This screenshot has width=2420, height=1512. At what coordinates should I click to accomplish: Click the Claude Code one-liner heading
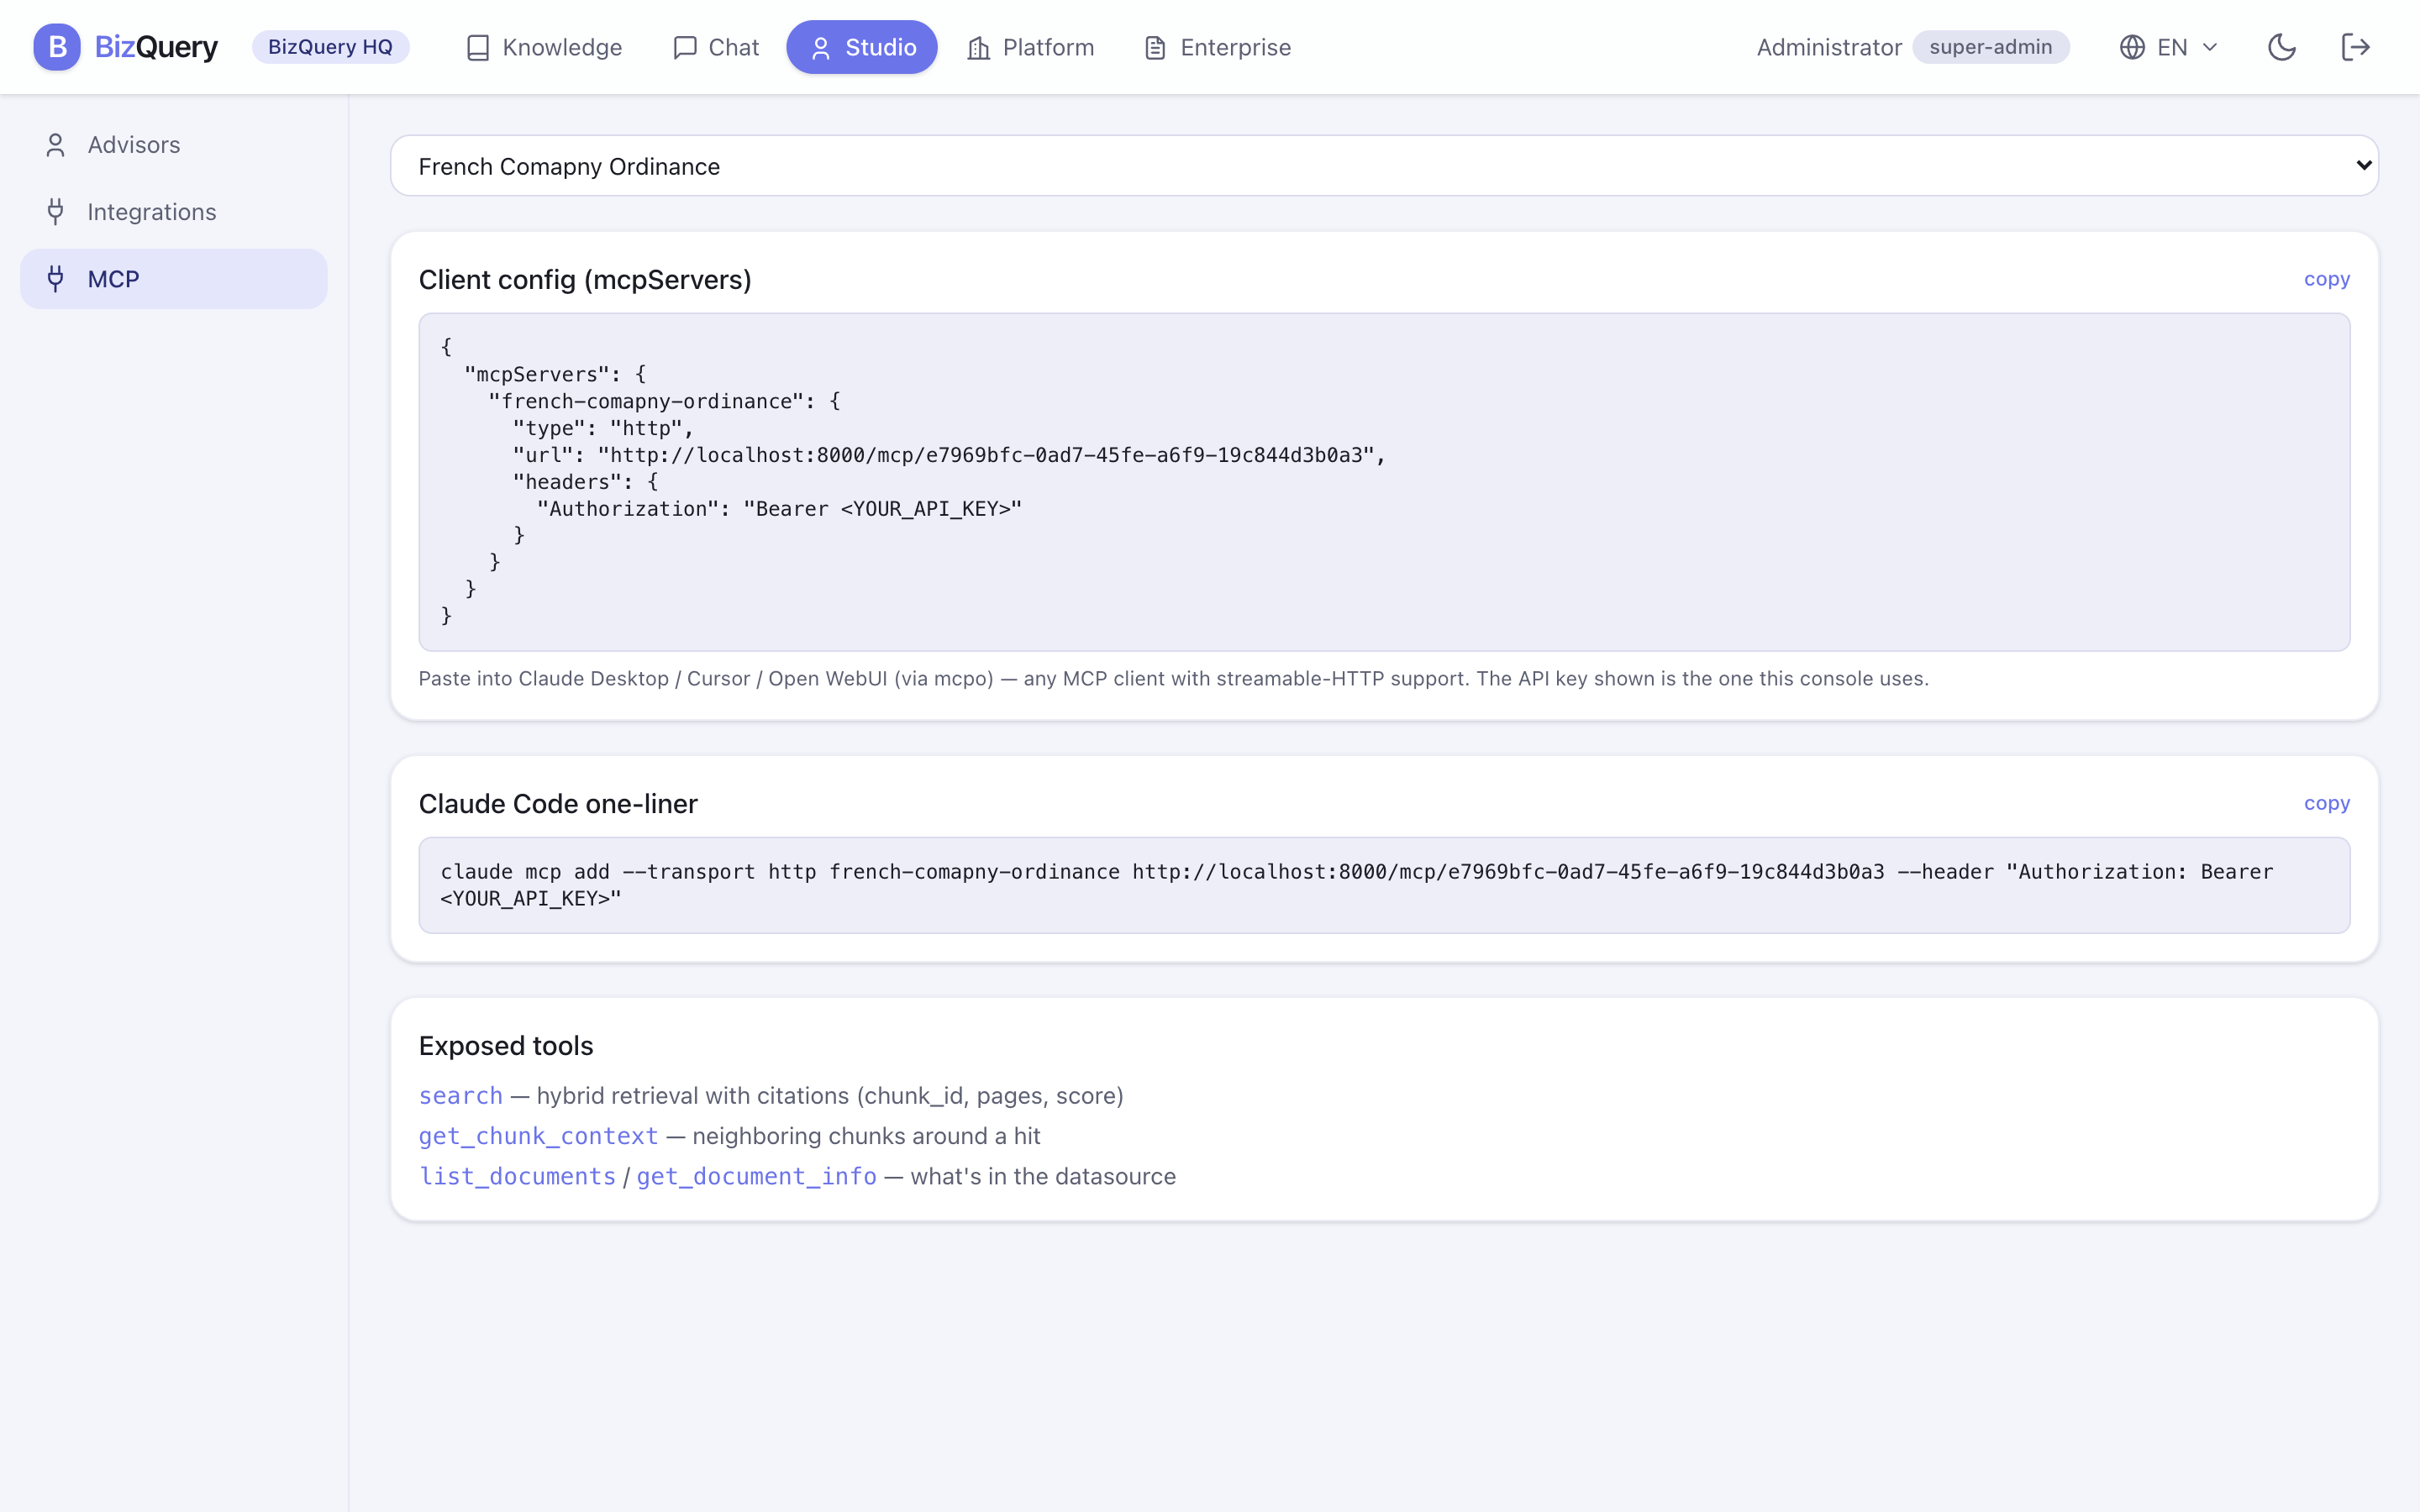[x=558, y=804]
